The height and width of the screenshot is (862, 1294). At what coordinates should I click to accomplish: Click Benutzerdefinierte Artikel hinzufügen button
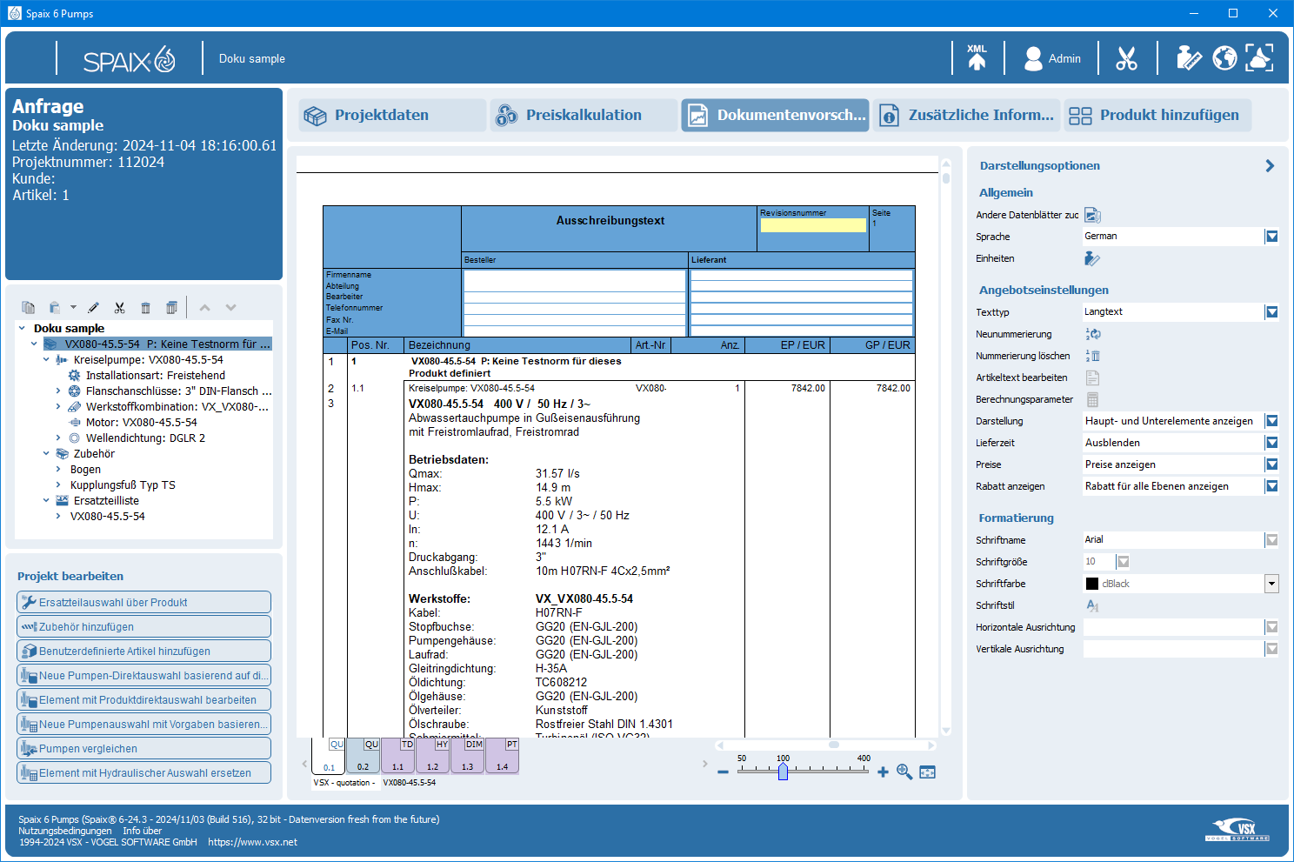143,651
